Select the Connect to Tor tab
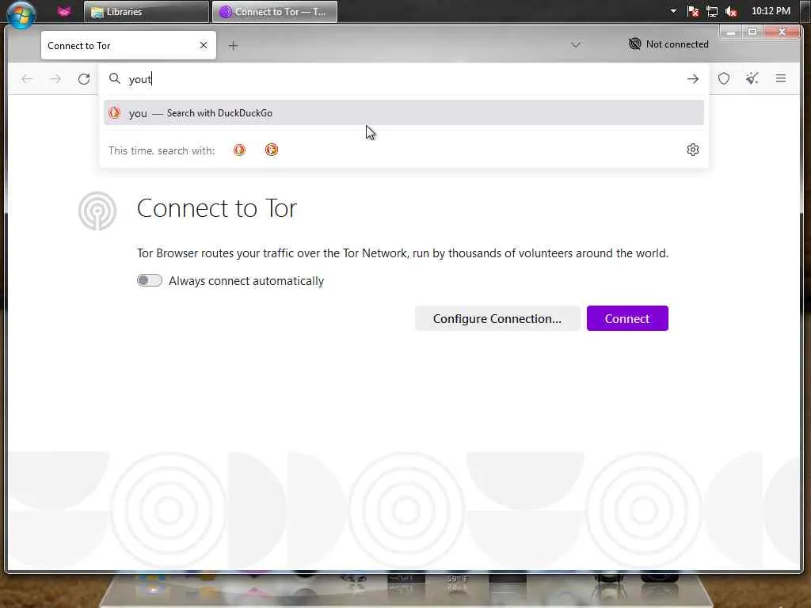 128,45
